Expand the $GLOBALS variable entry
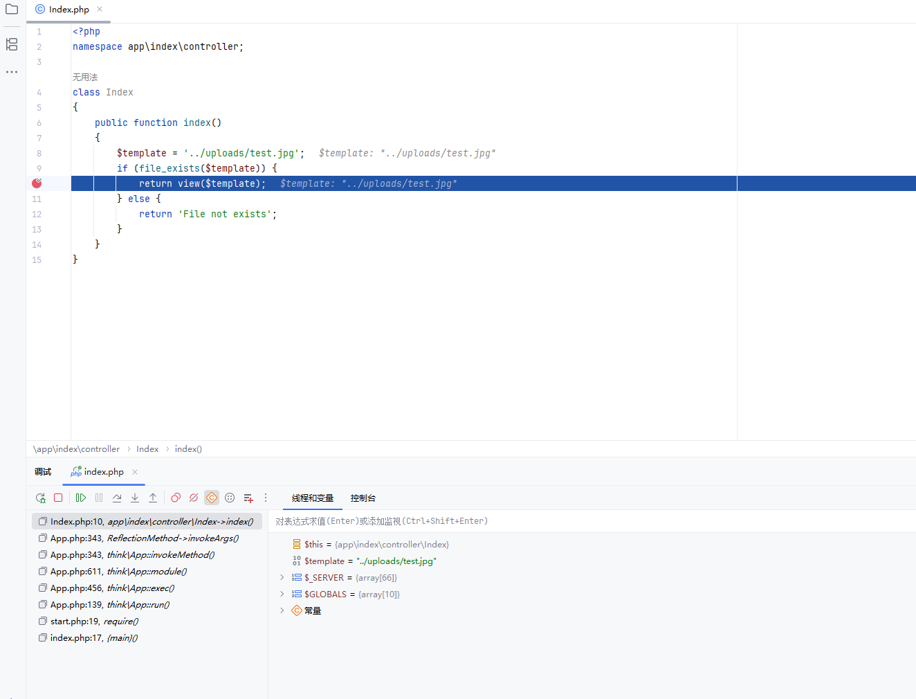Screen dimensions: 916x699 tap(282, 594)
